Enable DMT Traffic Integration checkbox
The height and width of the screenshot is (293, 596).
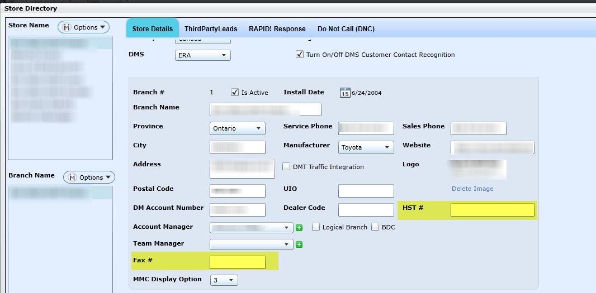click(x=287, y=167)
